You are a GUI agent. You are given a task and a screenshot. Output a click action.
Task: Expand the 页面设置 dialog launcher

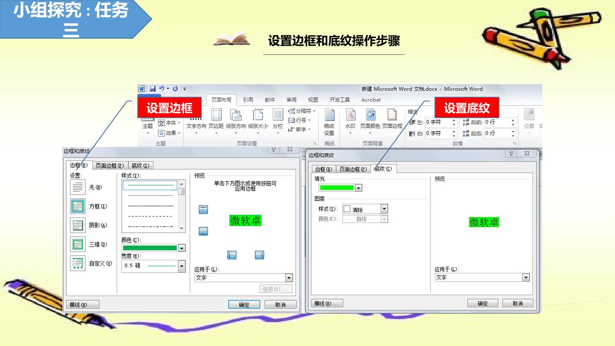point(315,144)
